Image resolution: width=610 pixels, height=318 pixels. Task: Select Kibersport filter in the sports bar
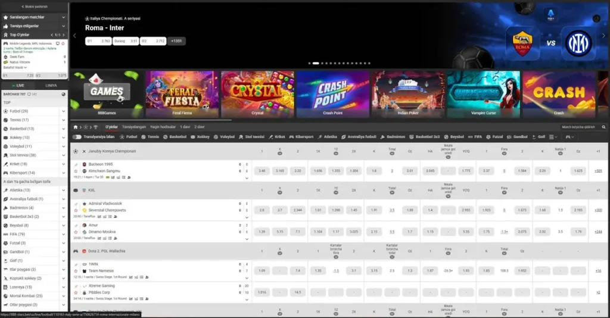point(301,137)
